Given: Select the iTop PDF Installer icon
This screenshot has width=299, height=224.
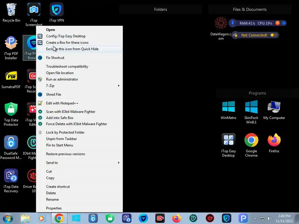Looking at the screenshot, I should coord(11,48).
